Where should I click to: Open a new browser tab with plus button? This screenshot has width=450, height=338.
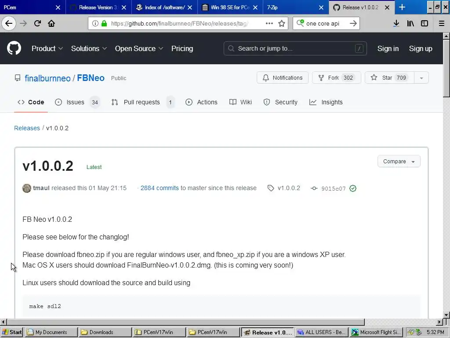point(402,7)
